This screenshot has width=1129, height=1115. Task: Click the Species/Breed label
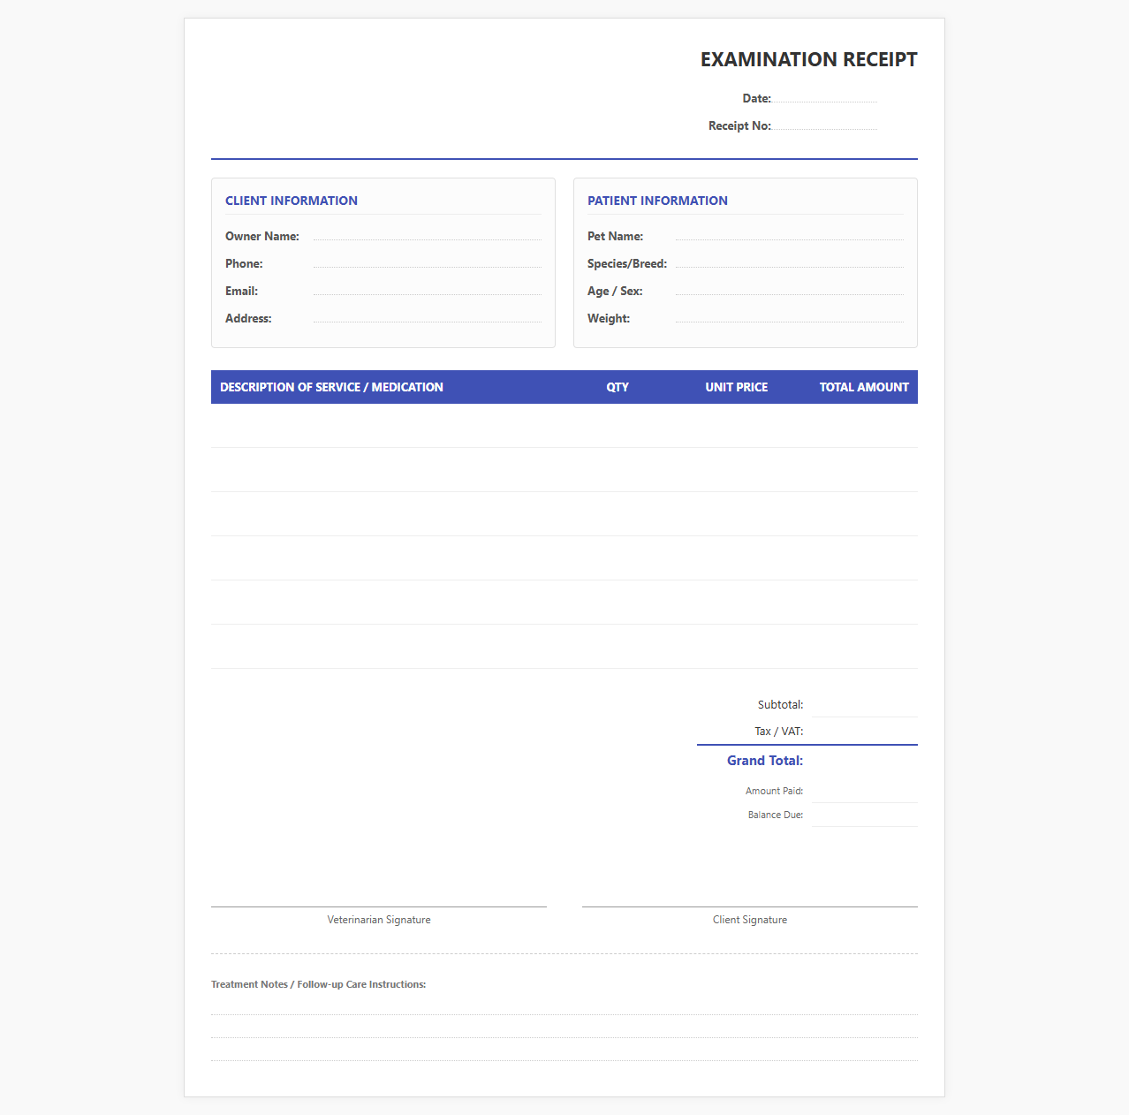tap(627, 263)
